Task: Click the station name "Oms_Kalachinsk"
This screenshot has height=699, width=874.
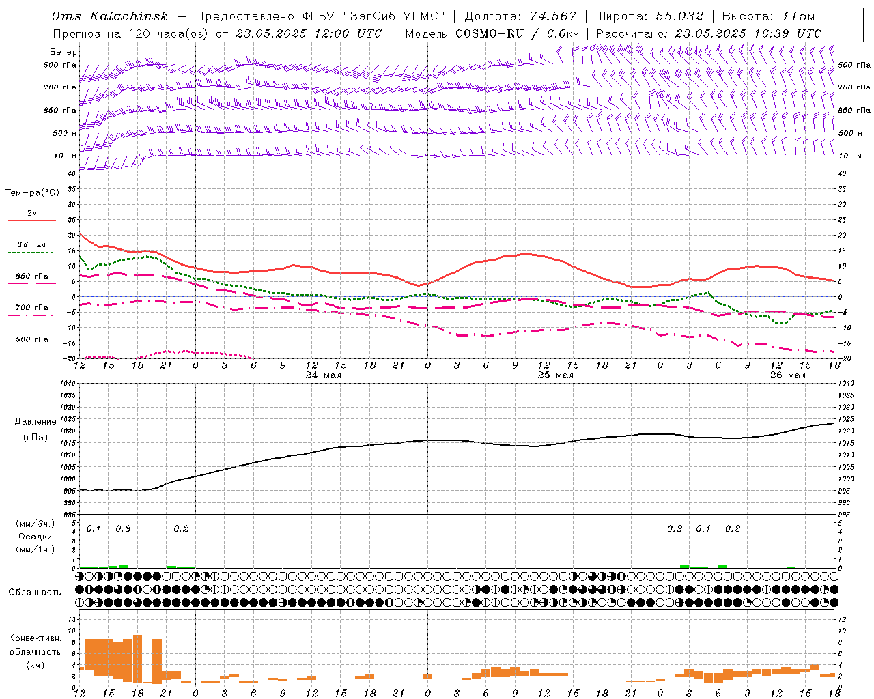Action: (x=110, y=16)
